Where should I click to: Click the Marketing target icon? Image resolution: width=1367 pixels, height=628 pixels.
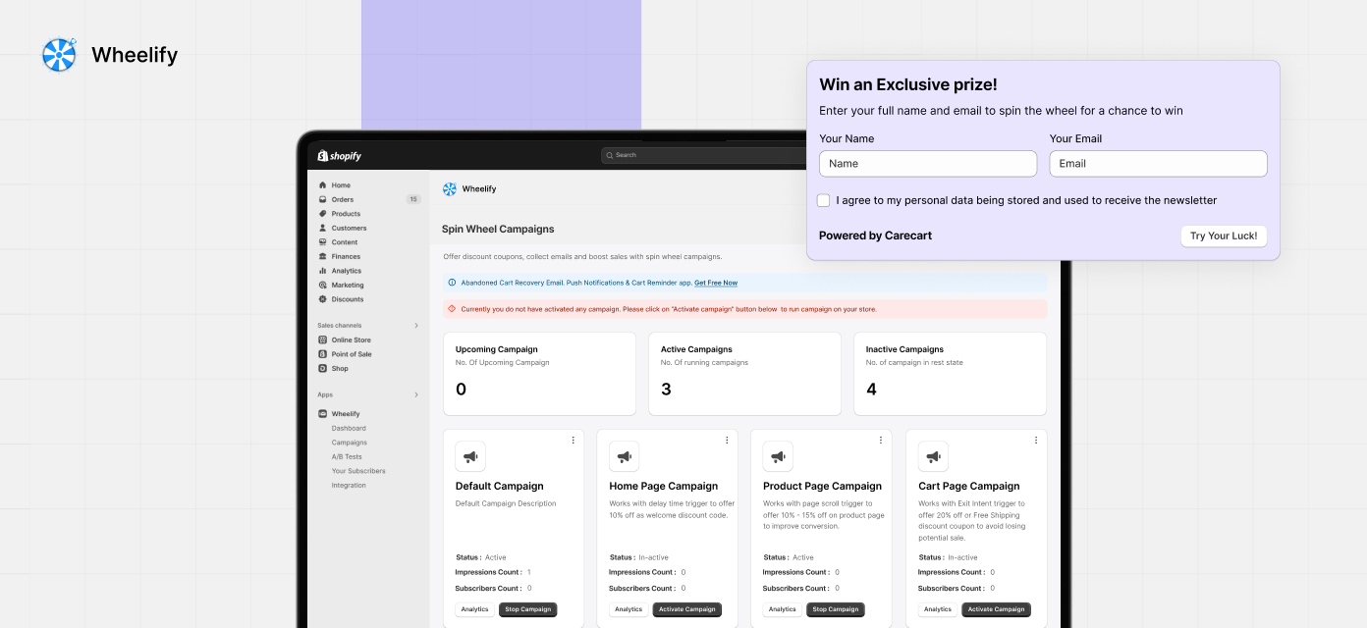[x=322, y=285]
